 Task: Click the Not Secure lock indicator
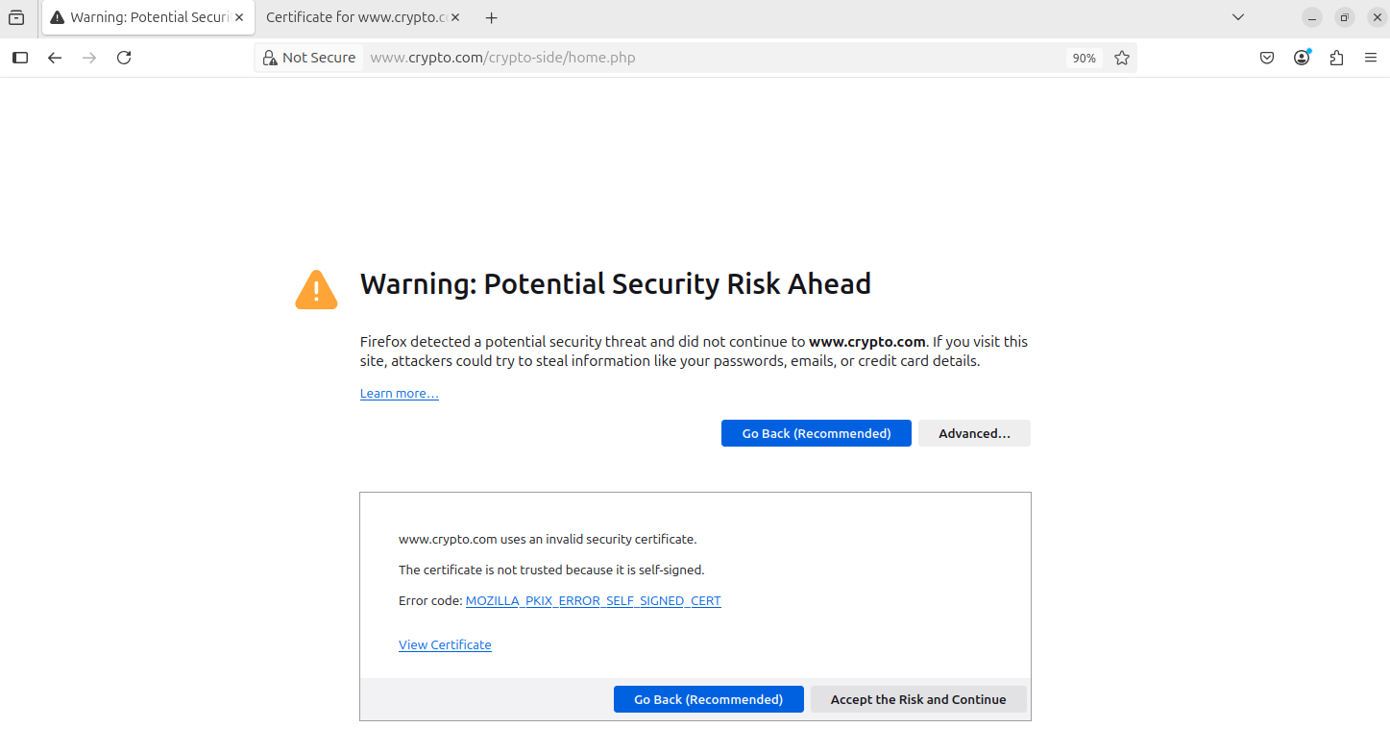[309, 58]
